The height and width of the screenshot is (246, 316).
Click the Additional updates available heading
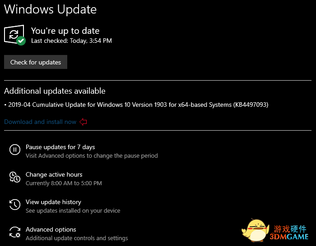(55, 91)
